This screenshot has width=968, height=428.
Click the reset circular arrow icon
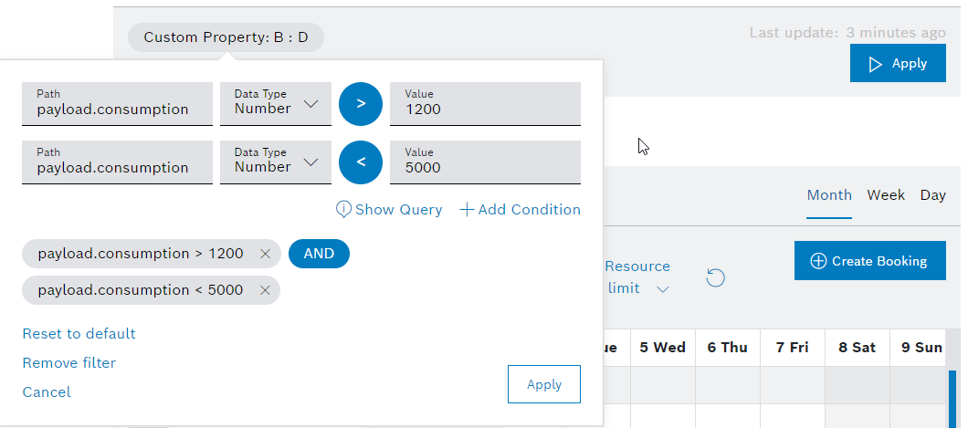[x=716, y=277]
